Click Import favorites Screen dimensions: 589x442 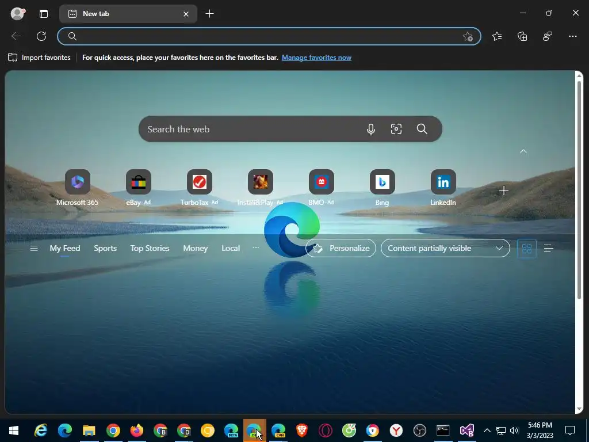39,58
